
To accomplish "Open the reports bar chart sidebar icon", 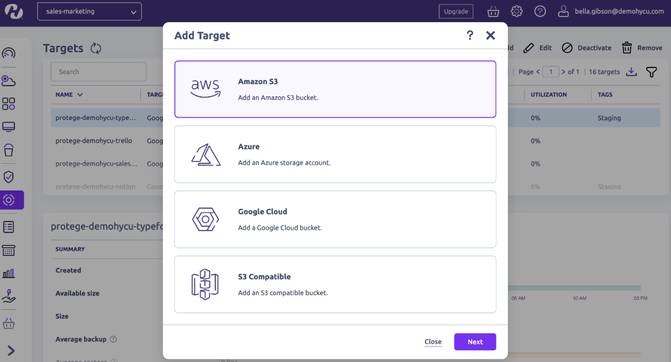I will coord(9,273).
